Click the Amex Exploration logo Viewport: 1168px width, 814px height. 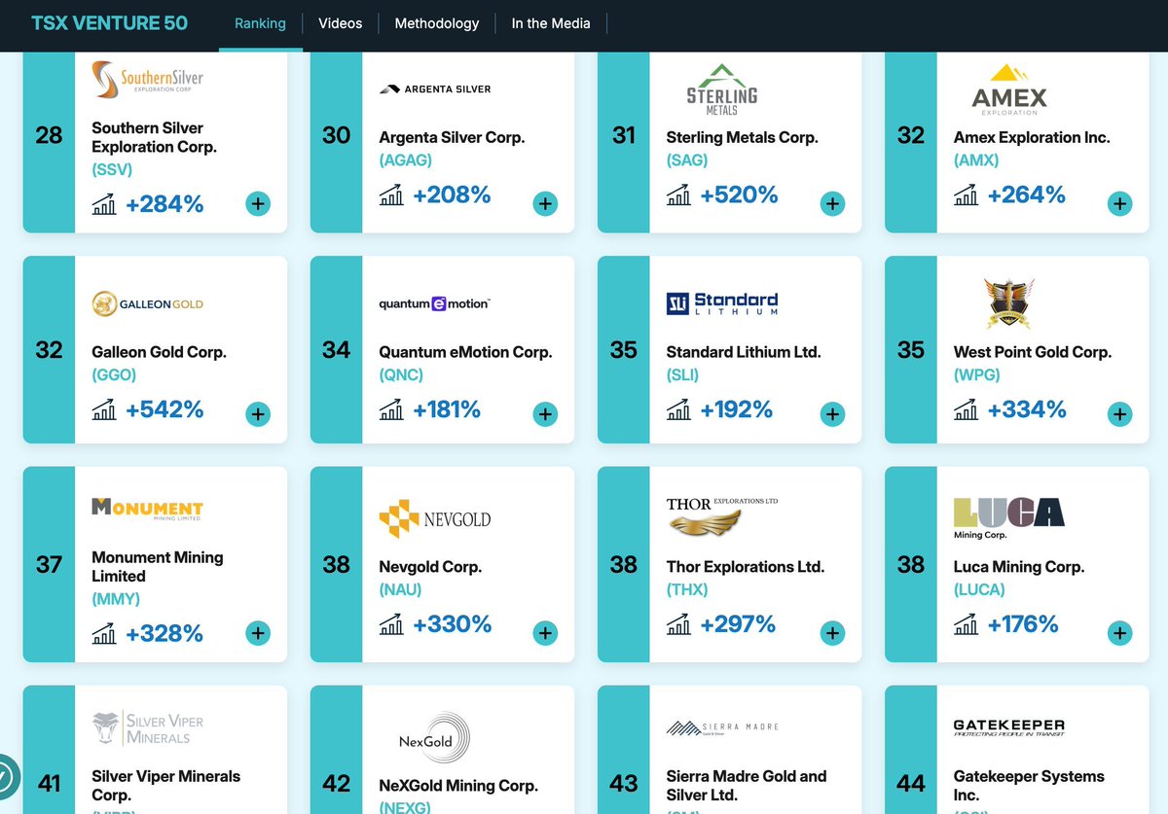click(1009, 89)
